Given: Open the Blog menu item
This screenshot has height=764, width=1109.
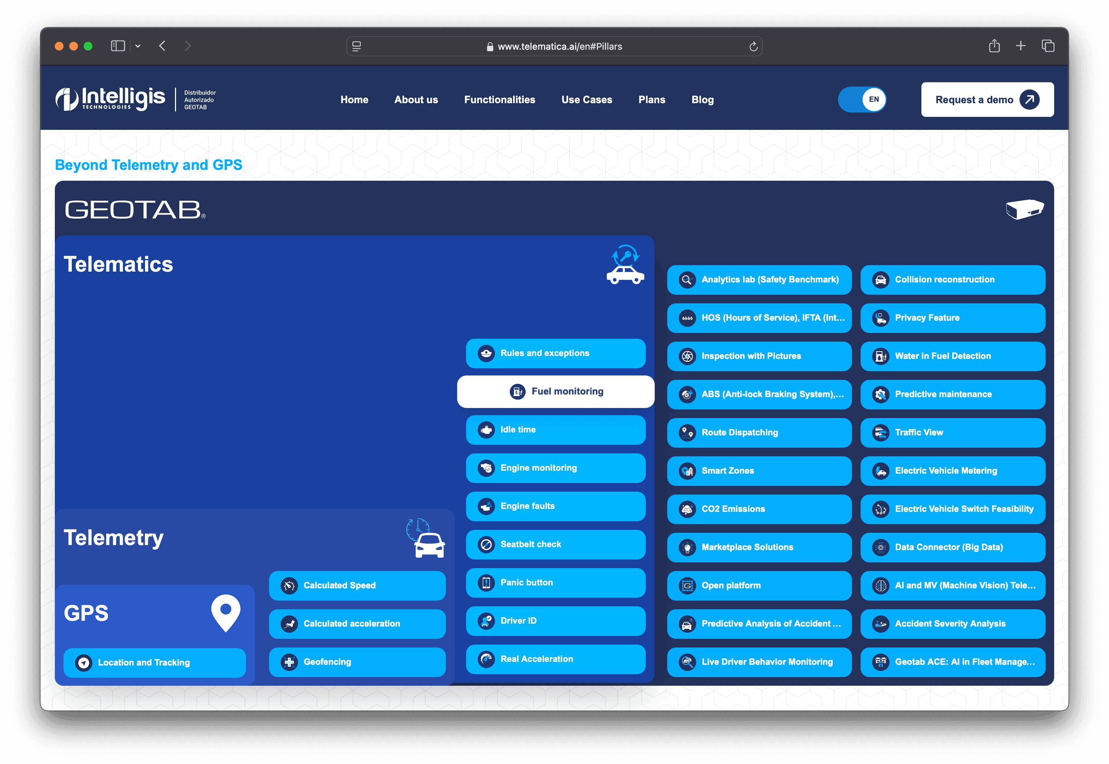Looking at the screenshot, I should click(703, 100).
